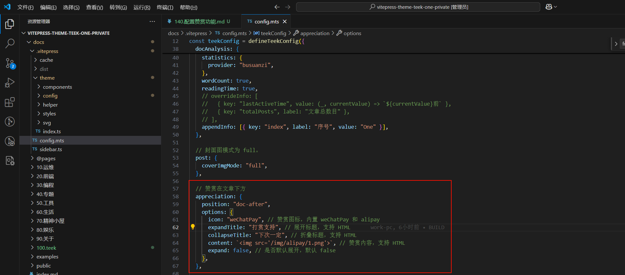This screenshot has height=275, width=625.
Task: Open the 查看(V) menu
Action: (94, 7)
